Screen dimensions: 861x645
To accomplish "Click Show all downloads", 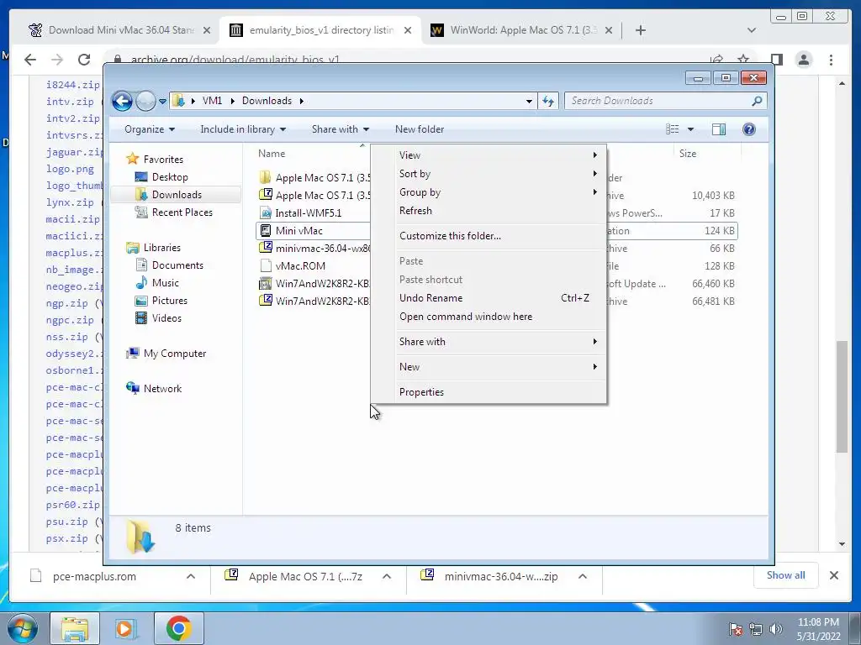I will pos(786,575).
